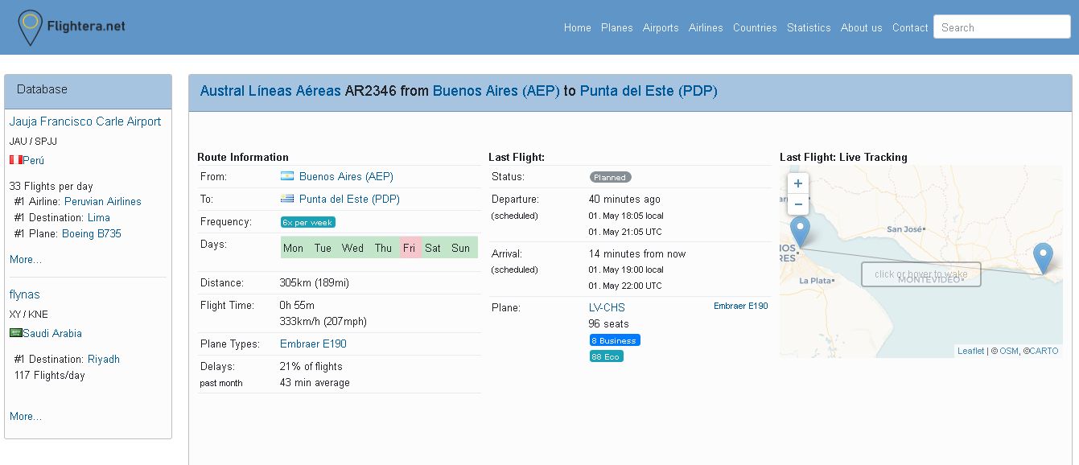Click the Sat day cell

(x=433, y=248)
